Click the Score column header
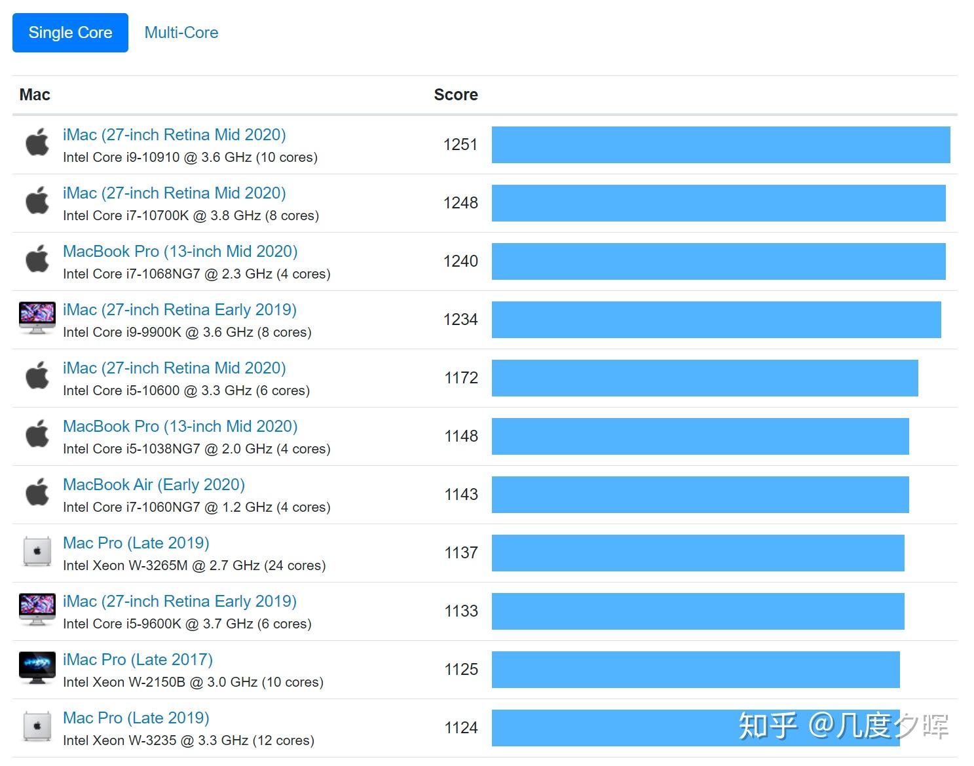The height and width of the screenshot is (766, 974). click(456, 94)
